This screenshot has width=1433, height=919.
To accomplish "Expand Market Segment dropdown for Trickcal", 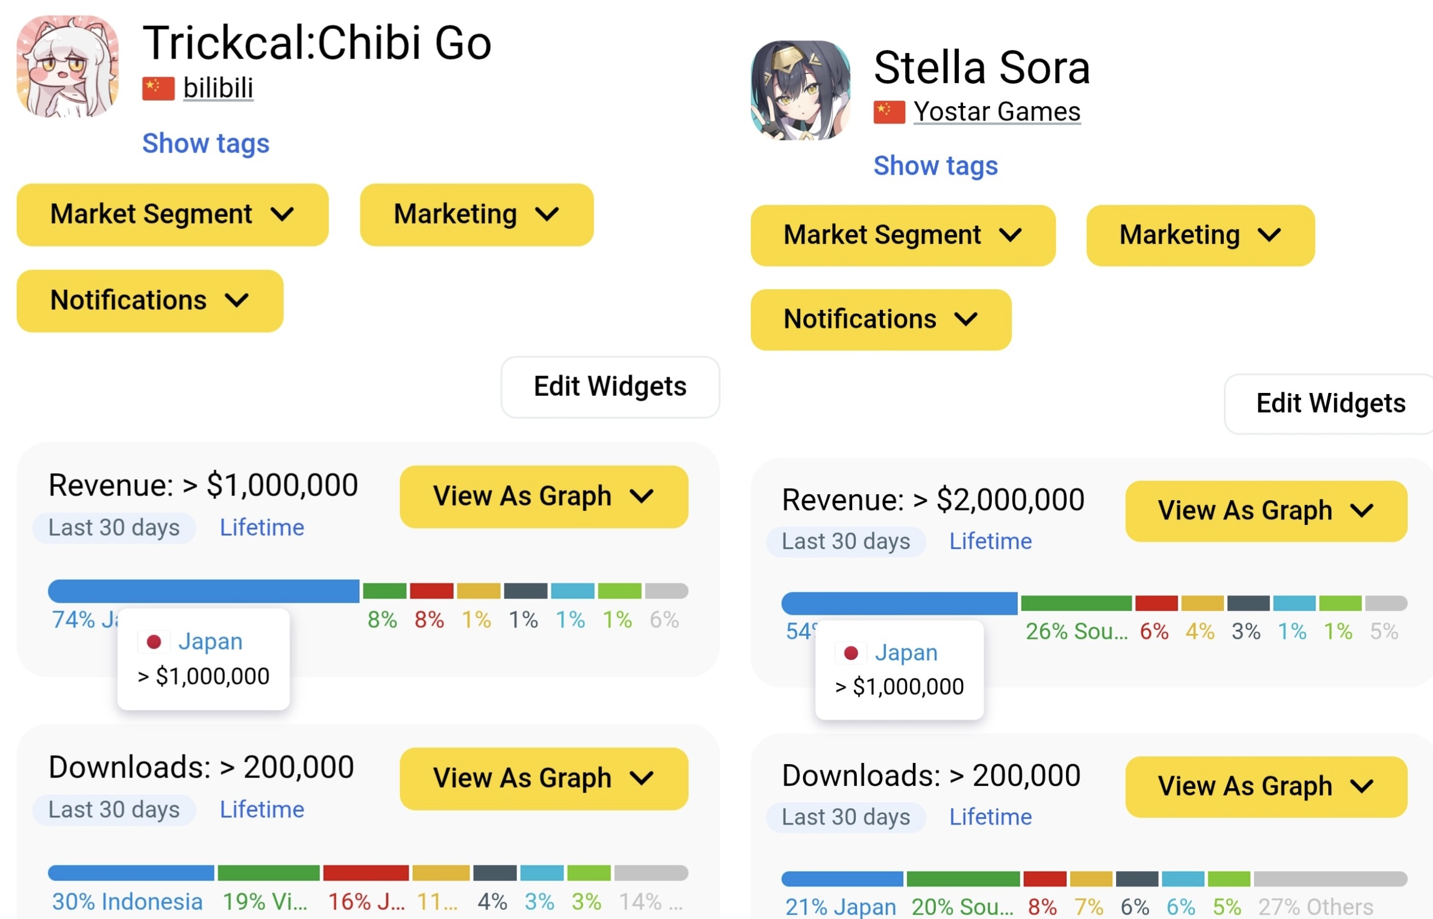I will coord(172,215).
